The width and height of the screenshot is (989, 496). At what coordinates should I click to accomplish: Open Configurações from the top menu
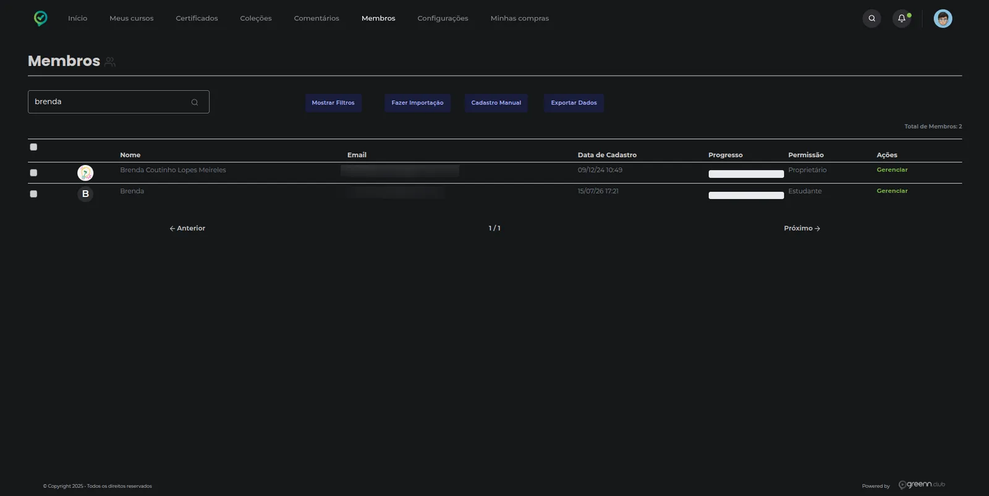pyautogui.click(x=443, y=19)
